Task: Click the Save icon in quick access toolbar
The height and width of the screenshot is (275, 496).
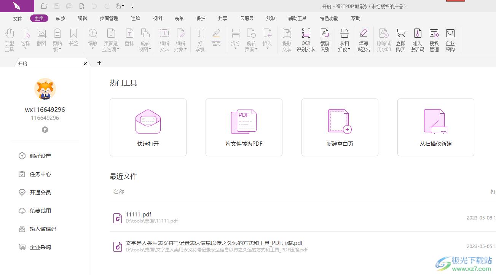Action: tap(57, 6)
